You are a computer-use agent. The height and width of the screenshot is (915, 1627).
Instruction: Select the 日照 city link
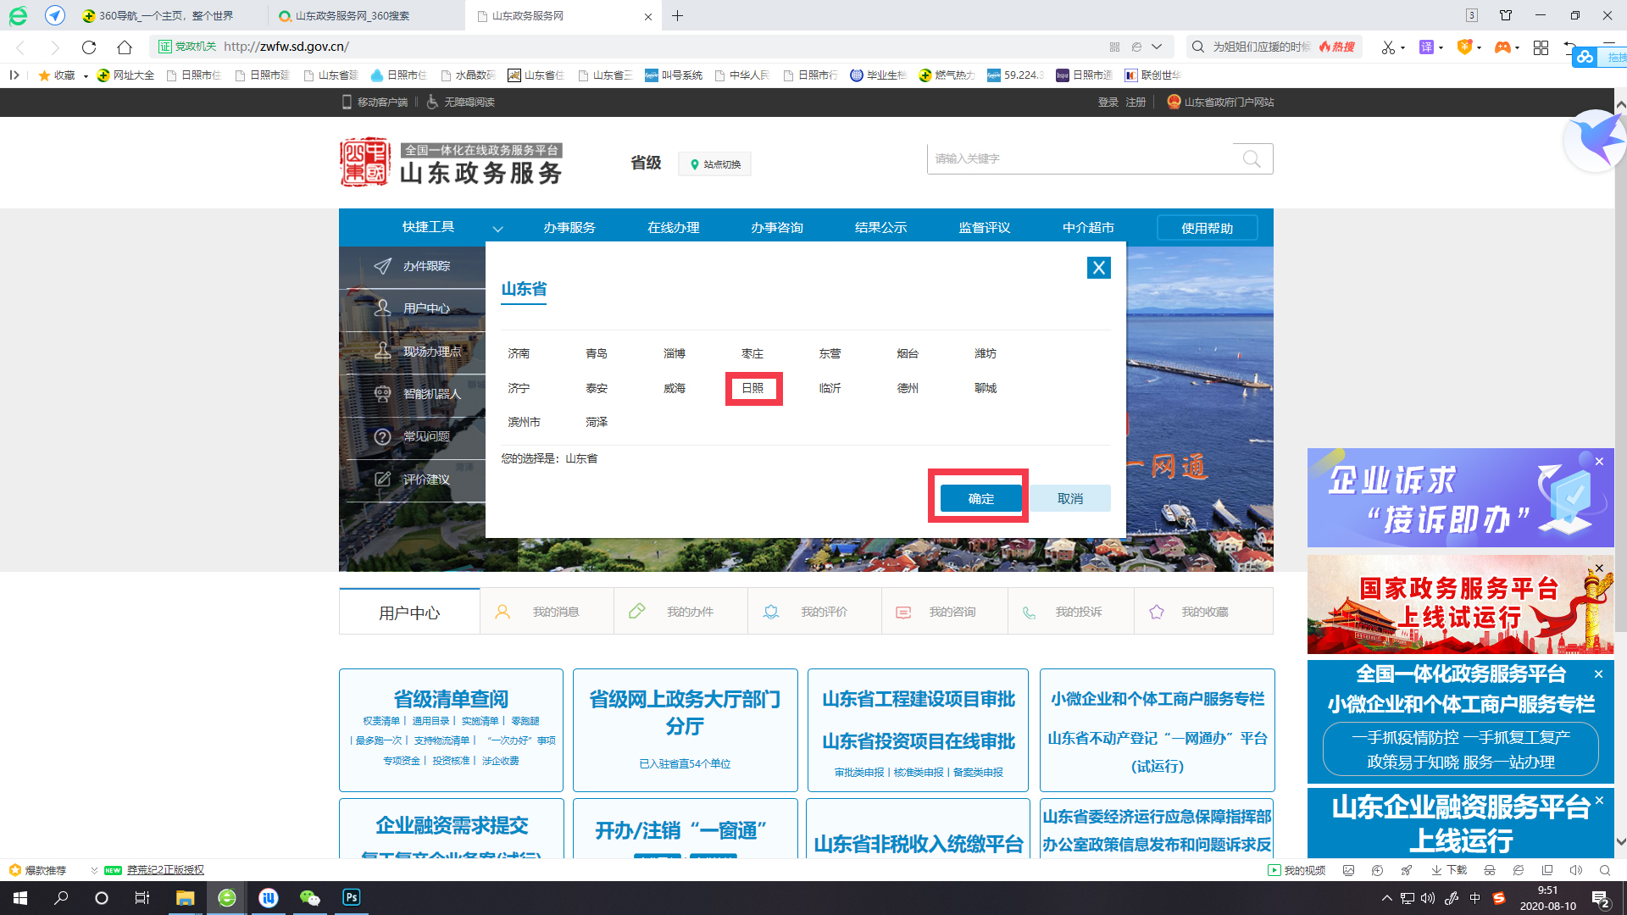pyautogui.click(x=752, y=388)
